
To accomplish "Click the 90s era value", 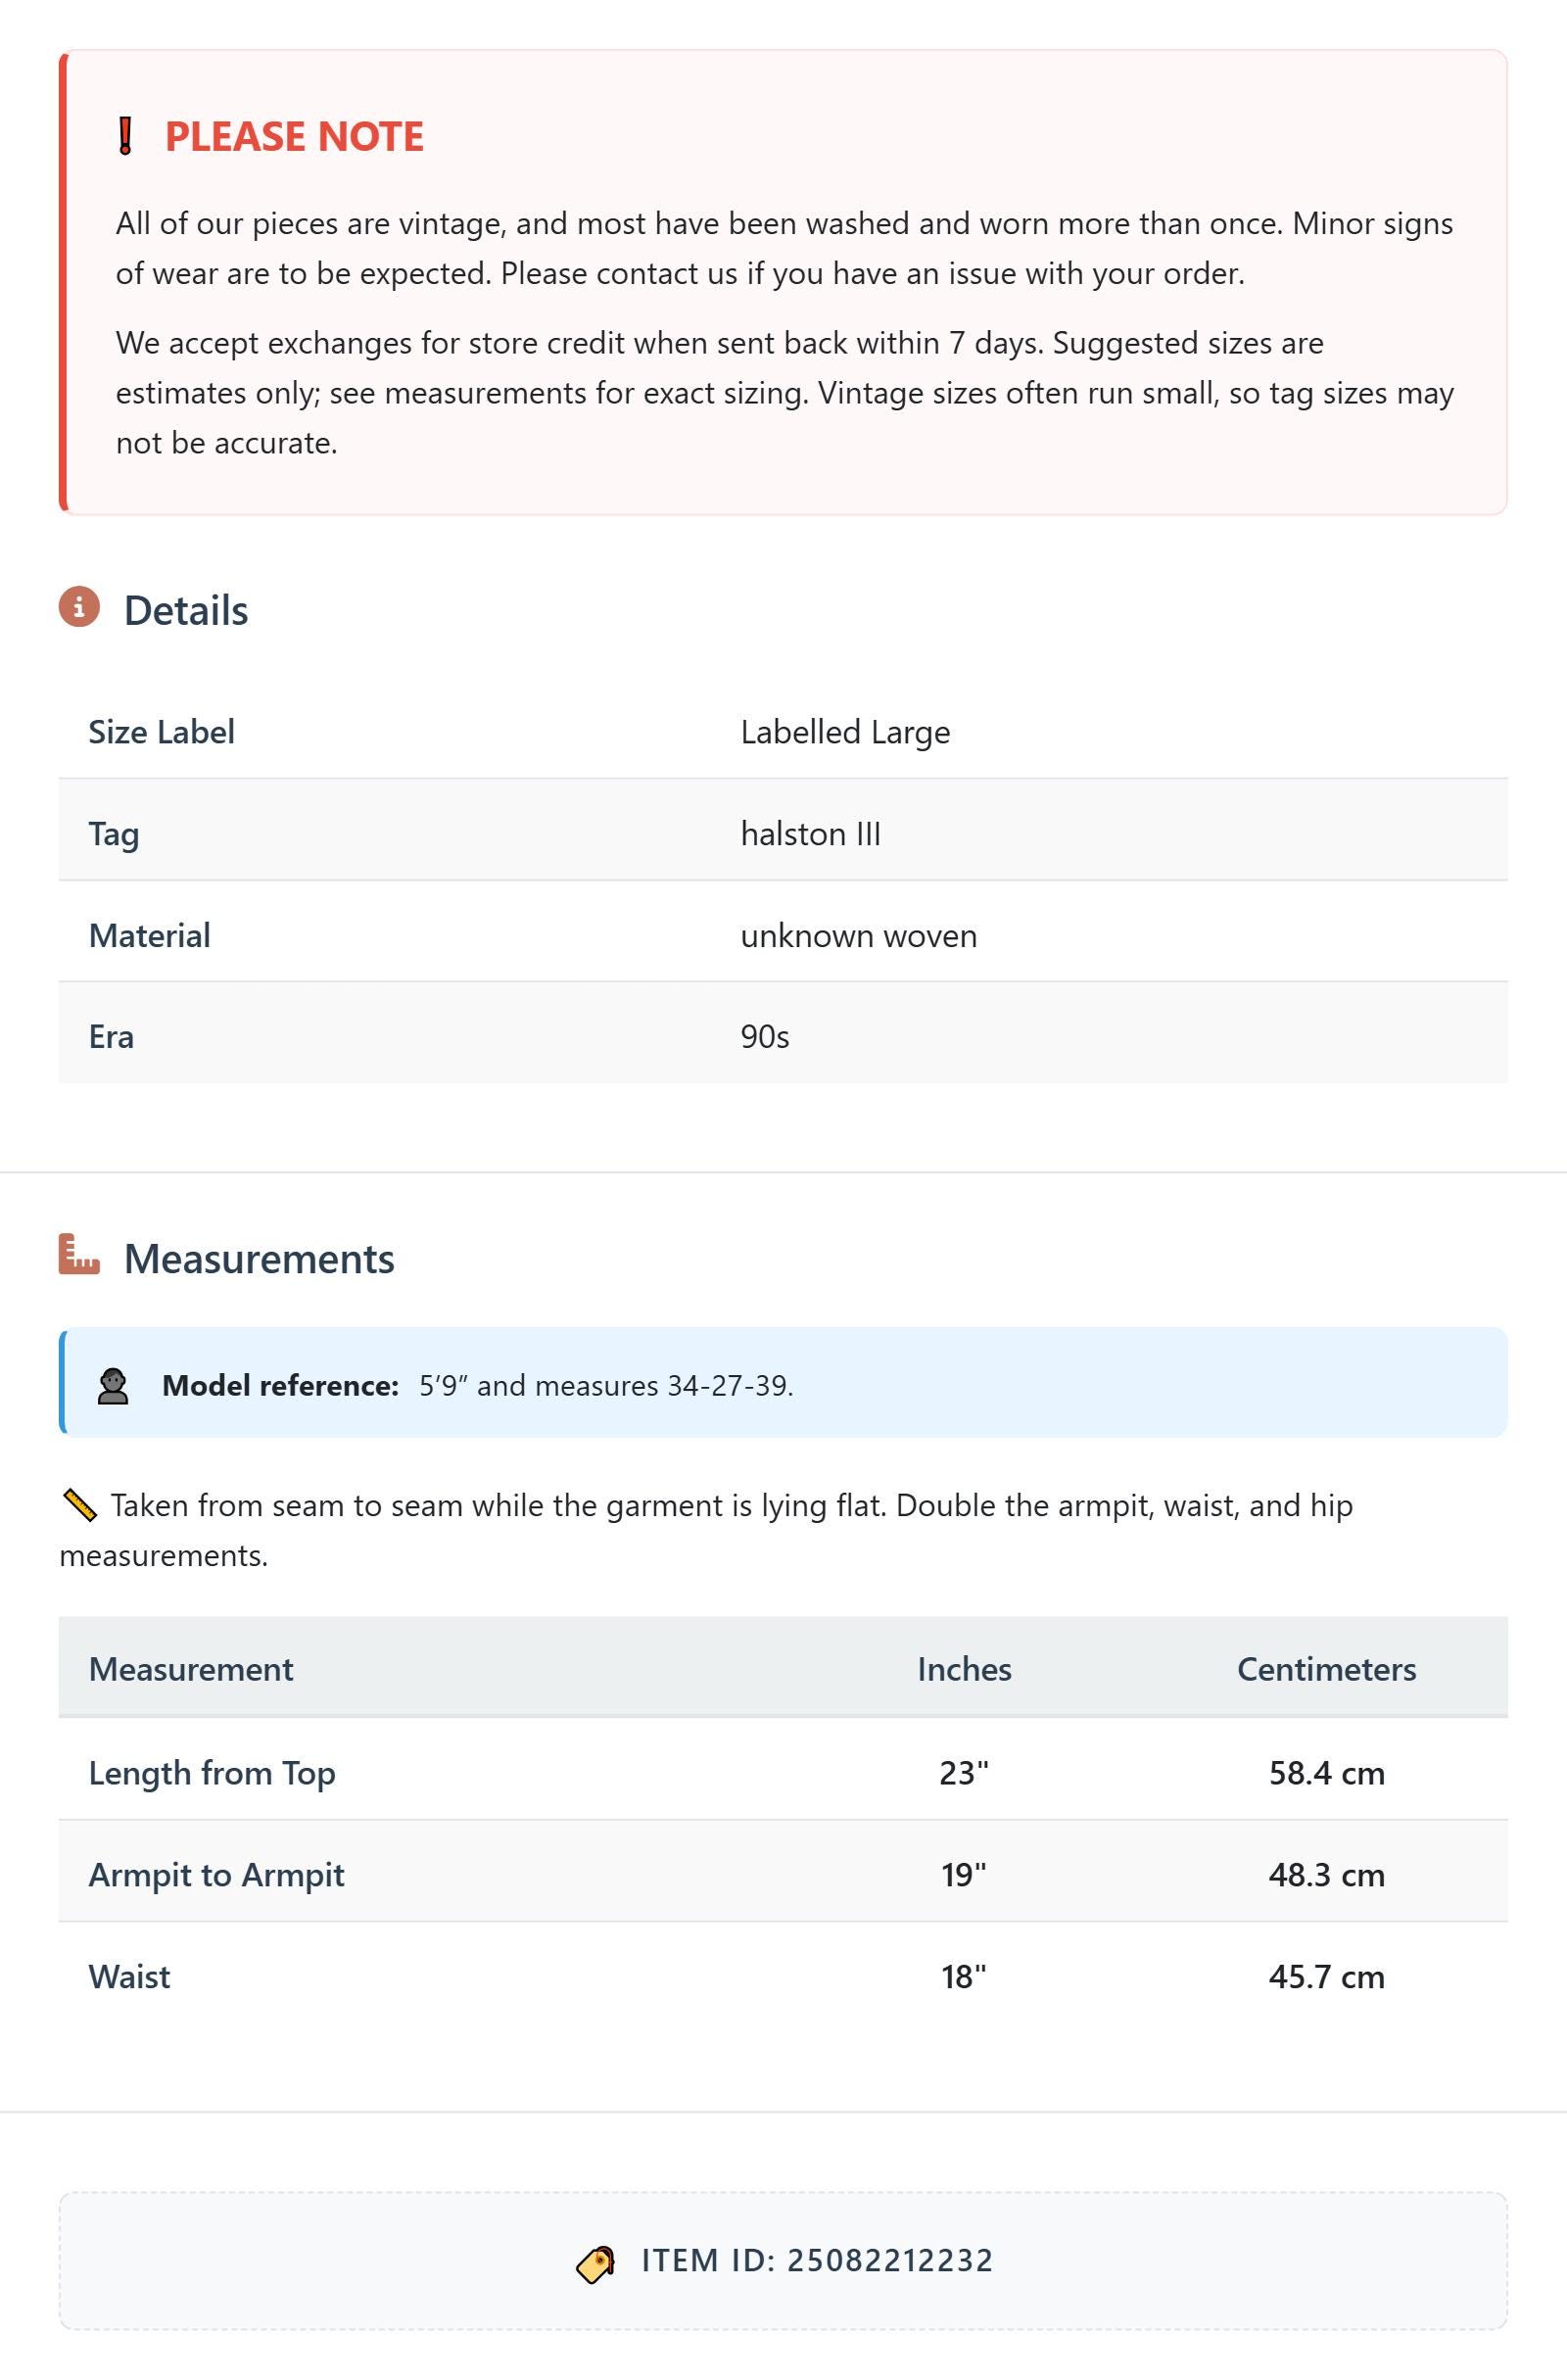I will click(765, 1037).
